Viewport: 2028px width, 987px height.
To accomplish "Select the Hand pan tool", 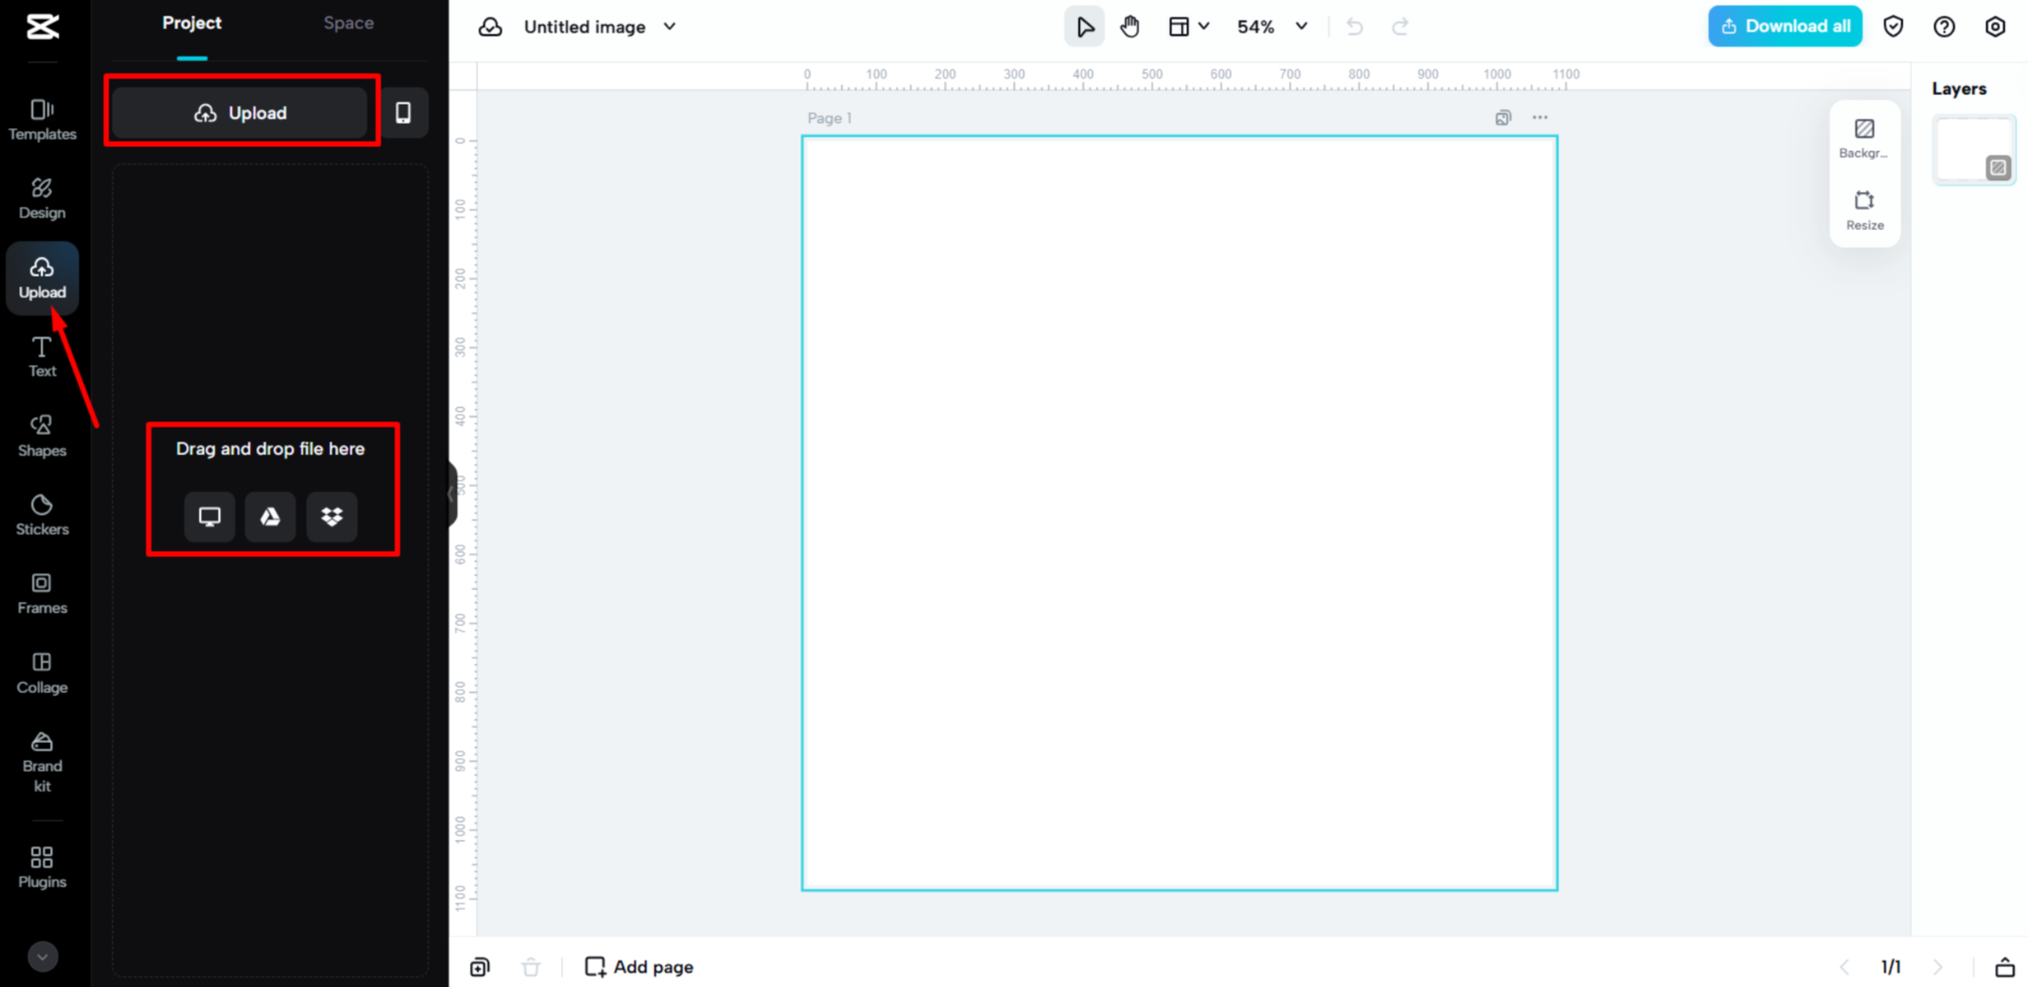I will [1129, 26].
